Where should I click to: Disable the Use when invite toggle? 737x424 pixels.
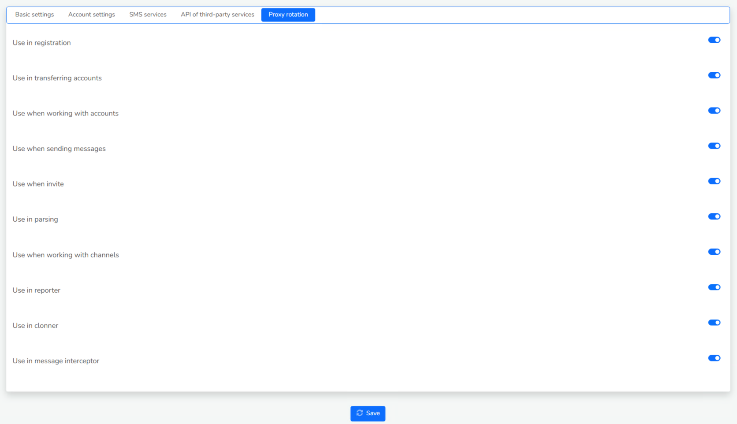click(714, 181)
